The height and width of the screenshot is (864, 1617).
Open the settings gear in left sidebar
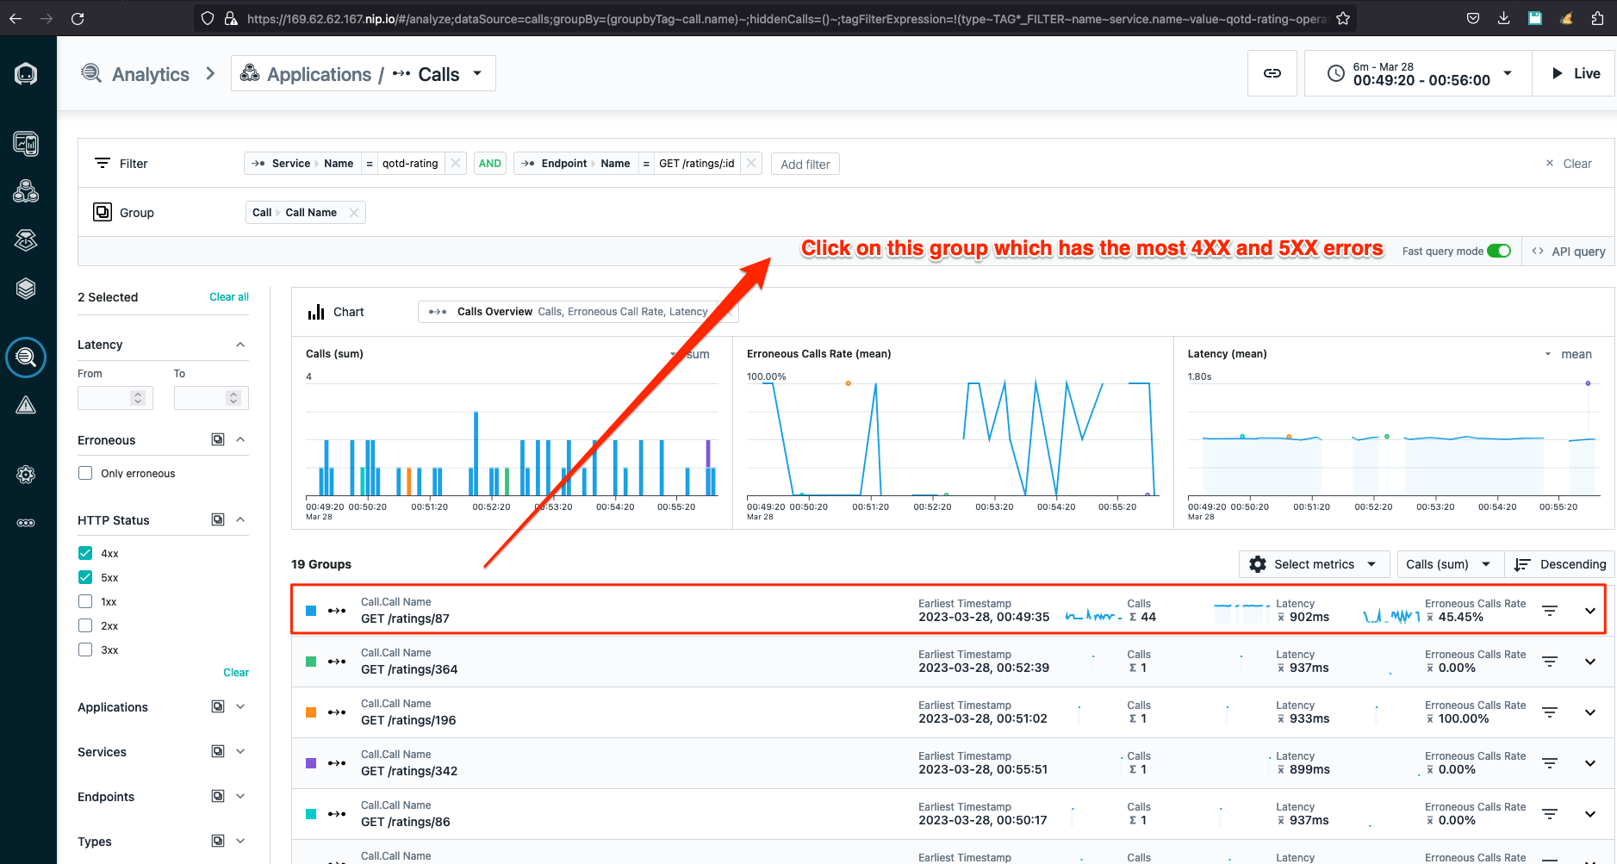pyautogui.click(x=26, y=474)
